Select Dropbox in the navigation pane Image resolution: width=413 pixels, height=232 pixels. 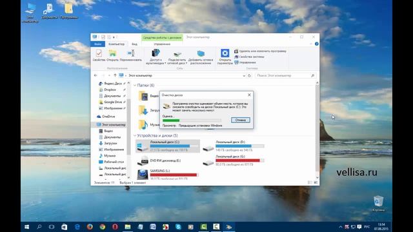(x=110, y=90)
